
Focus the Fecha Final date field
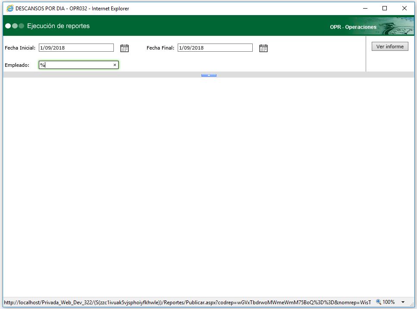pyautogui.click(x=215, y=48)
